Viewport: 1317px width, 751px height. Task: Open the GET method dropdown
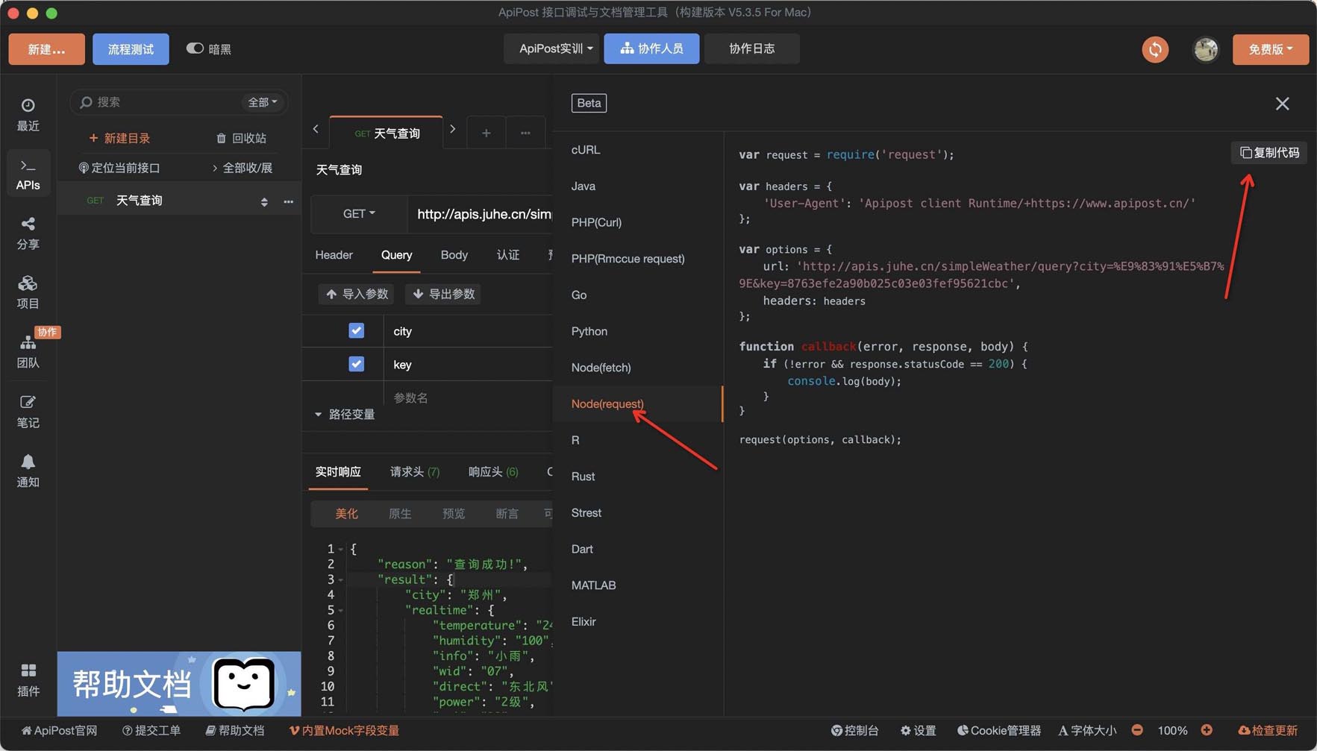pyautogui.click(x=359, y=214)
